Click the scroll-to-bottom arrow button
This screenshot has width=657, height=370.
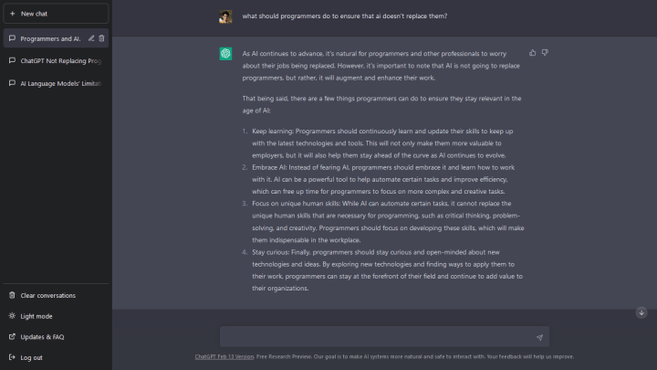[641, 312]
